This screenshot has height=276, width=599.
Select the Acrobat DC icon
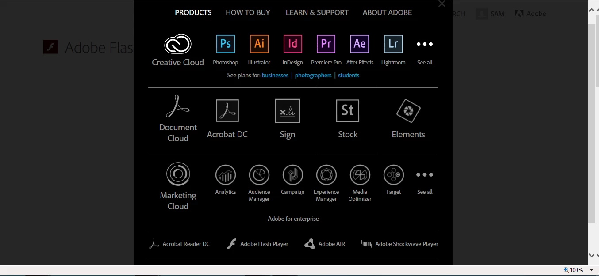coord(227,110)
